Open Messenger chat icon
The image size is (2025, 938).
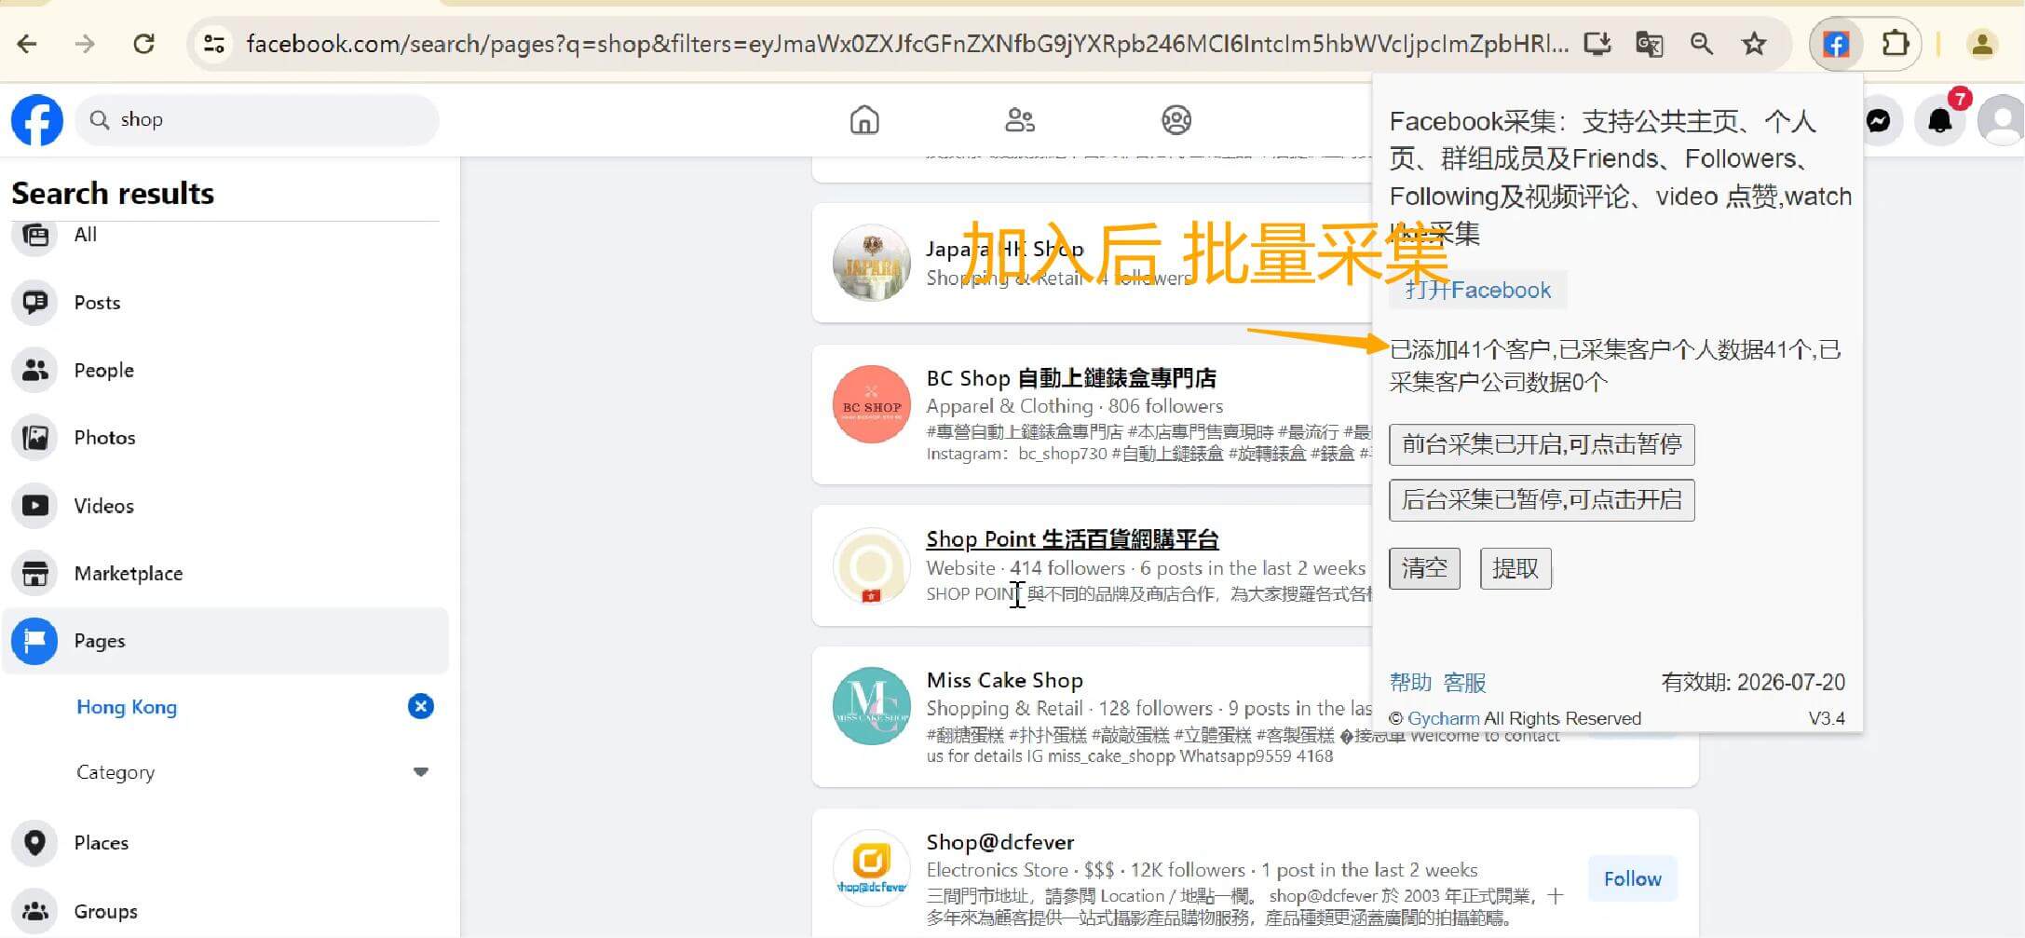tap(1879, 120)
